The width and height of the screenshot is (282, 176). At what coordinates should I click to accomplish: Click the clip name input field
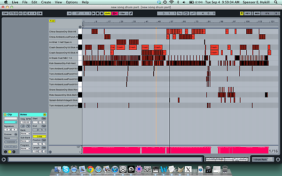tap(11, 119)
